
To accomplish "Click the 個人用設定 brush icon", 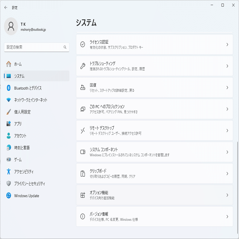I will [x=9, y=112].
